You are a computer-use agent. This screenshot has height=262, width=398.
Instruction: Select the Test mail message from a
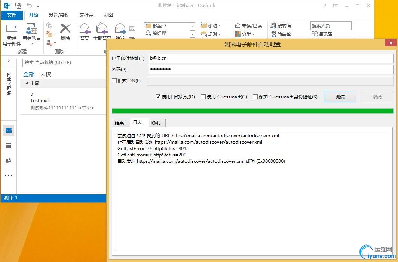click(x=63, y=101)
